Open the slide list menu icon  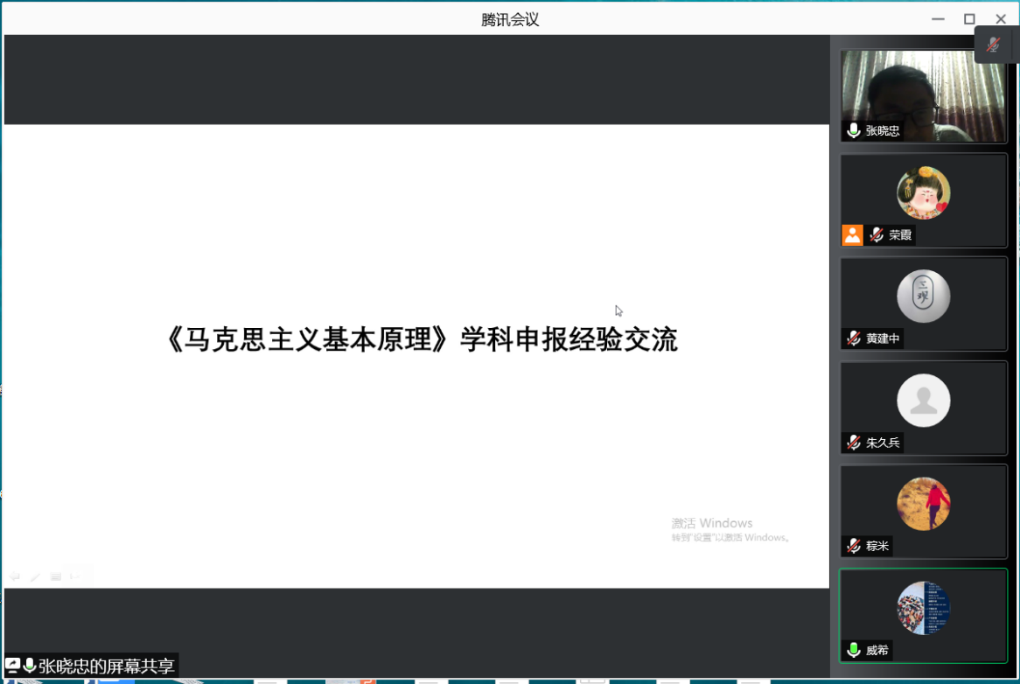point(55,576)
